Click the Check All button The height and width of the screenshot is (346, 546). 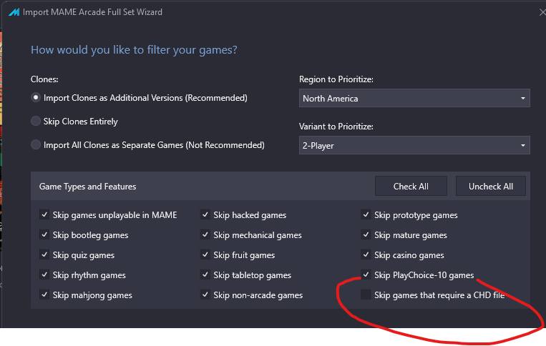pos(411,186)
